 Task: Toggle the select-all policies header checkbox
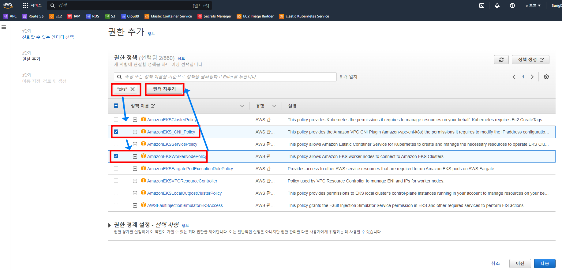coord(116,106)
